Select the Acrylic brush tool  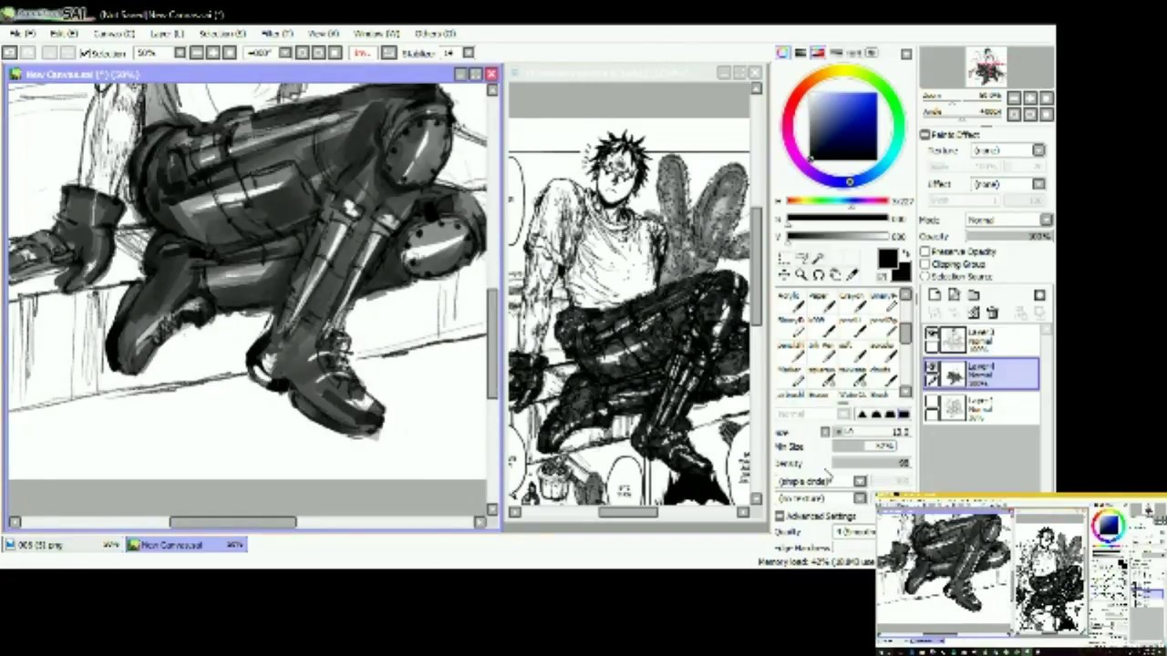point(791,302)
